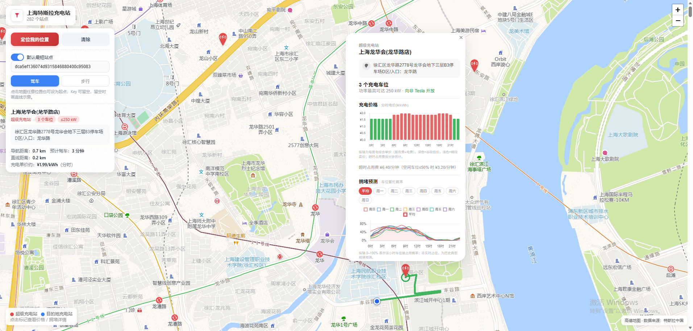Toggle 周三 legend series in congestion chart
Viewport: 693px width, 331px height.
(x=409, y=209)
